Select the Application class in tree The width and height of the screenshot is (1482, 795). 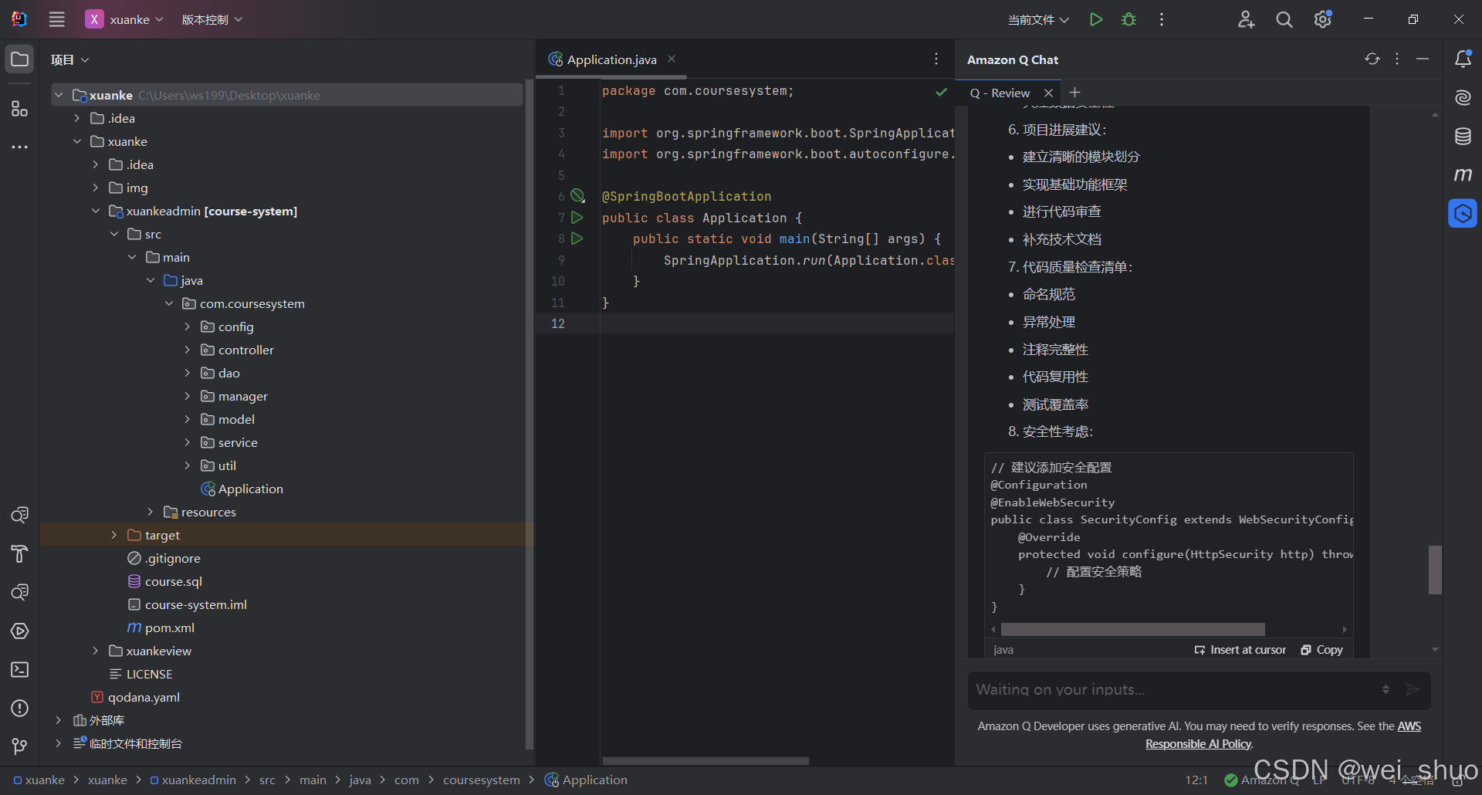242,489
